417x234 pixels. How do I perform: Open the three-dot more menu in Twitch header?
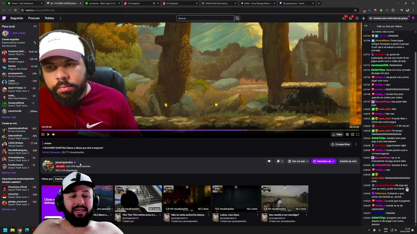coord(60,18)
